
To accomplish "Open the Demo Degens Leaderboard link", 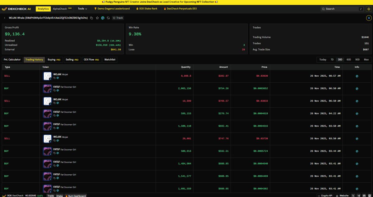I will [112, 9].
